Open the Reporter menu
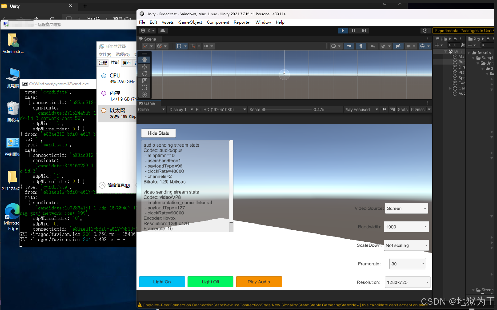Image resolution: width=497 pixels, height=310 pixels. pyautogui.click(x=242, y=22)
